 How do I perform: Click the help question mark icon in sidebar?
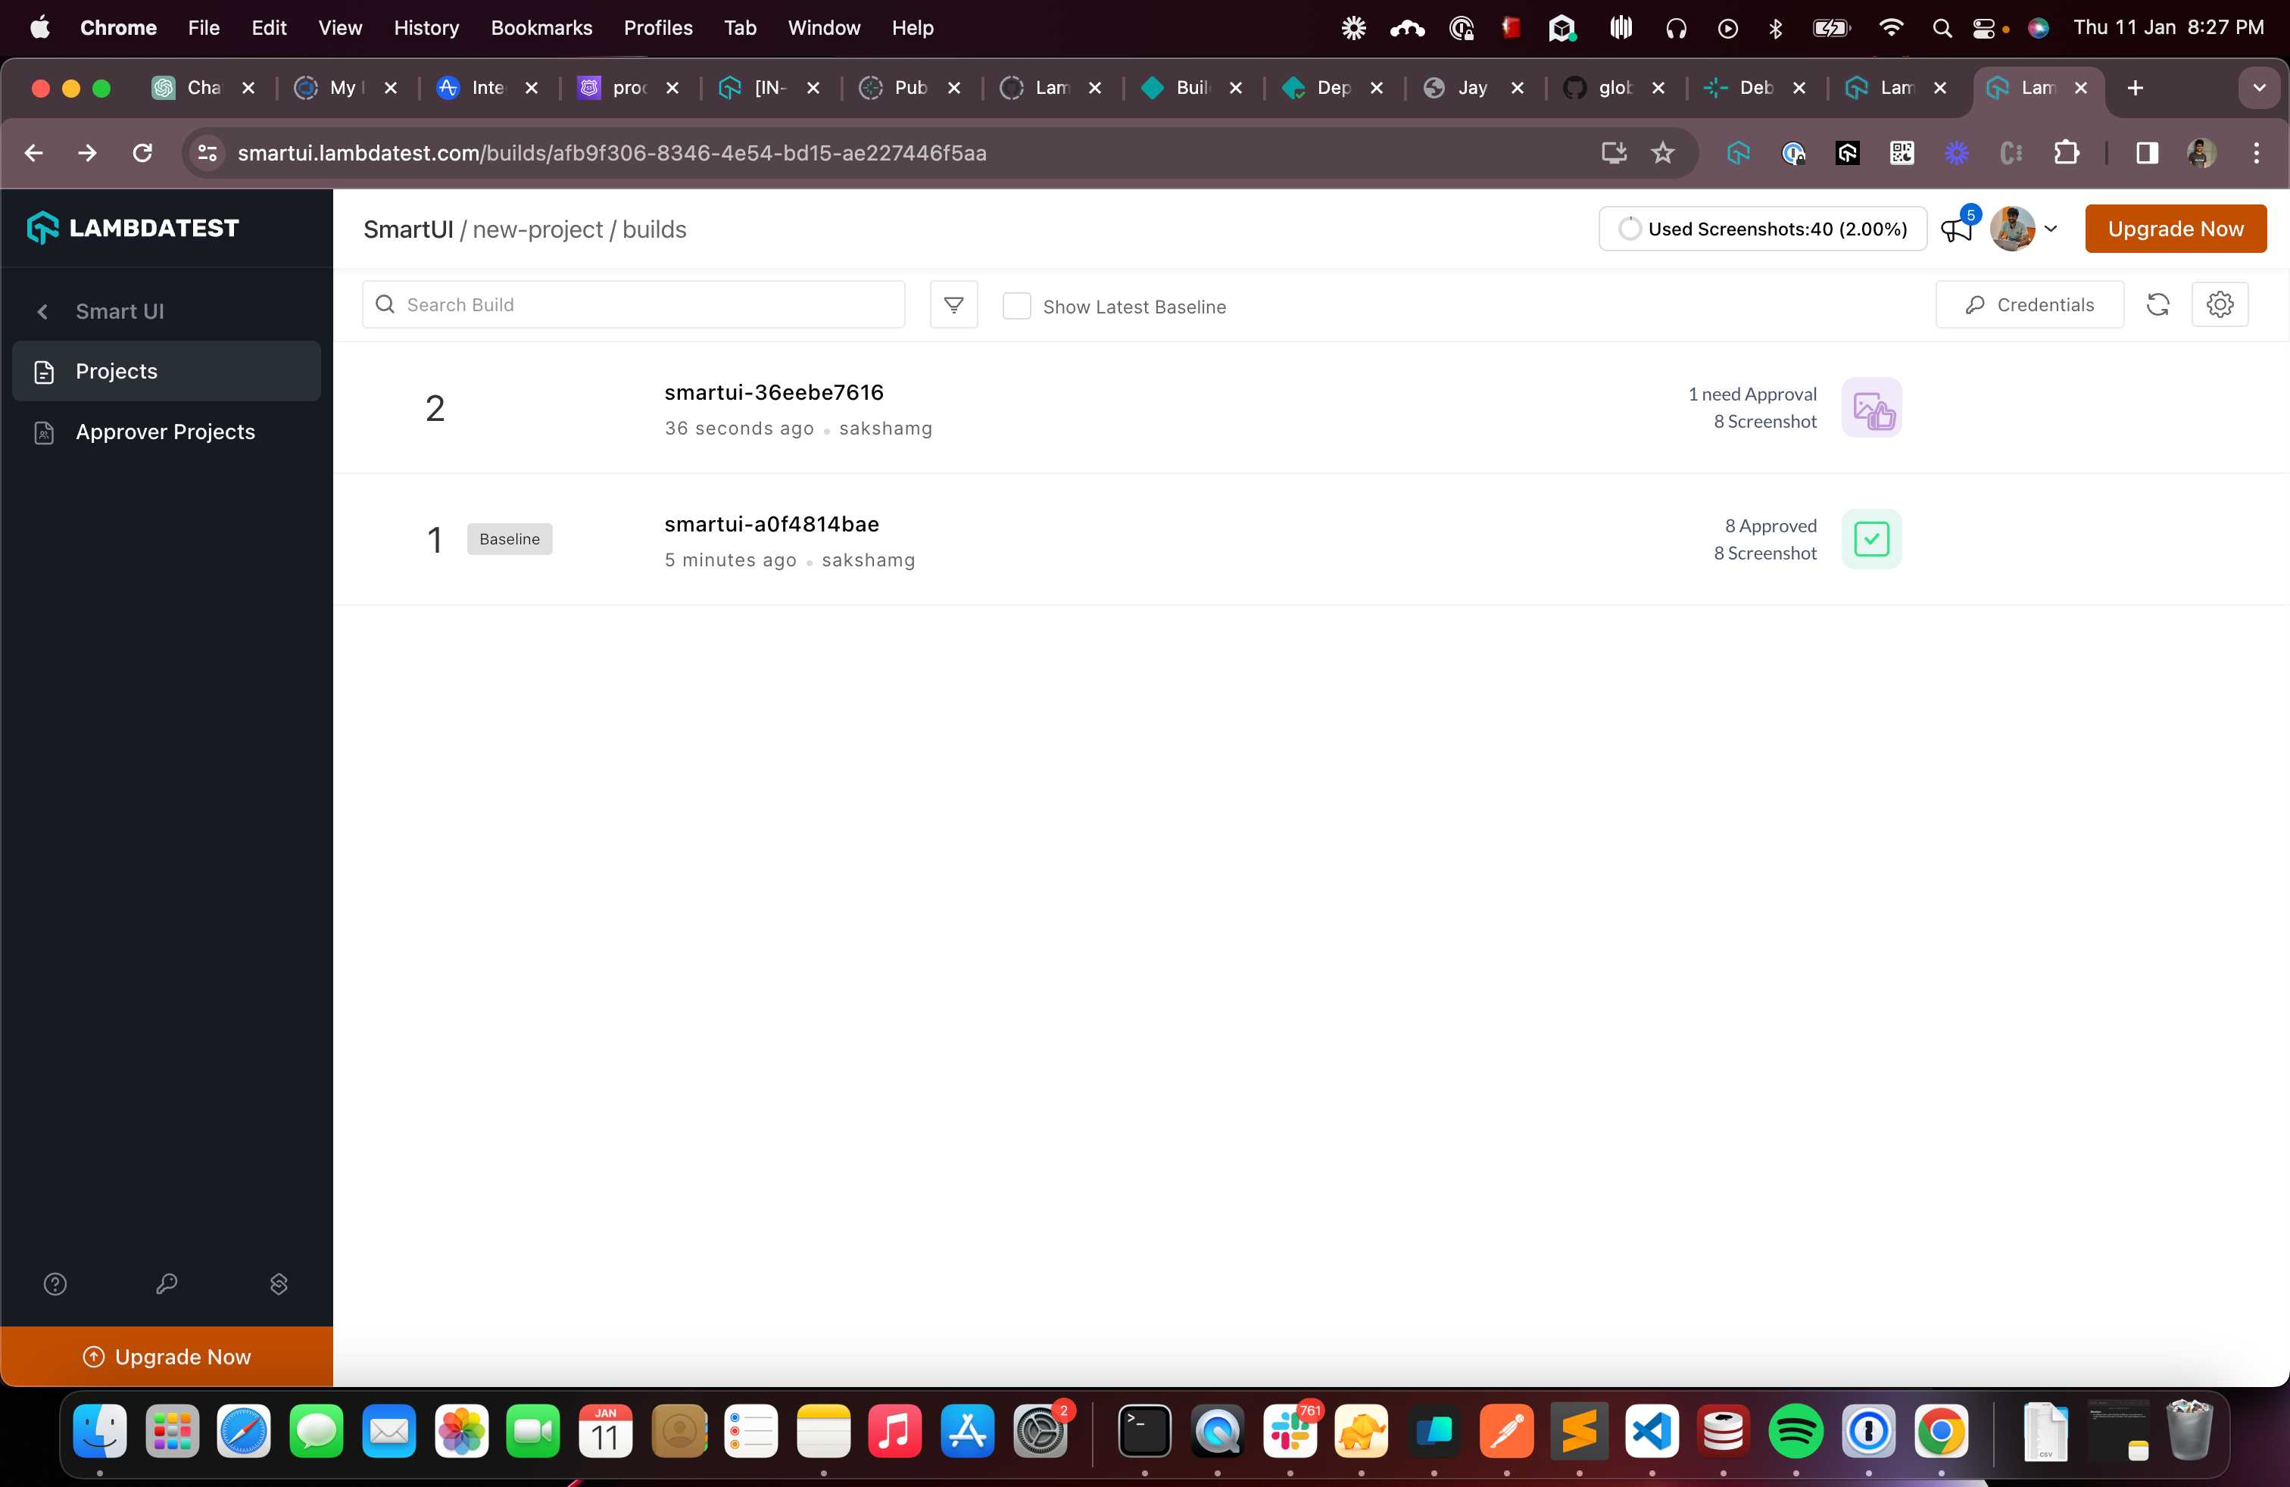[55, 1284]
